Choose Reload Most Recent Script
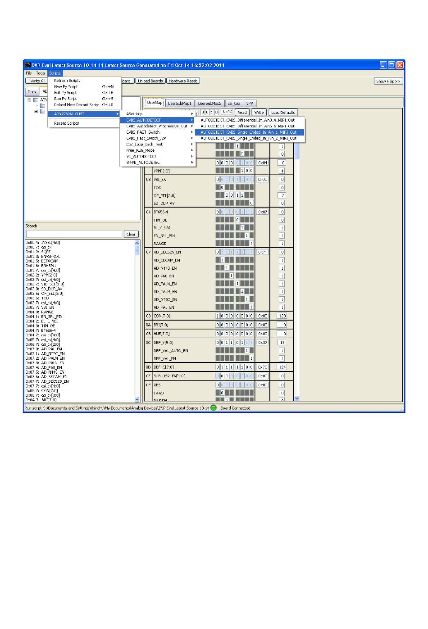This screenshot has width=428, height=629. tap(84, 105)
